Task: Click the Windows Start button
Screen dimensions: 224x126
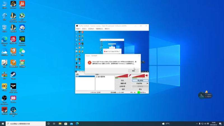Action: [x=3, y=123]
